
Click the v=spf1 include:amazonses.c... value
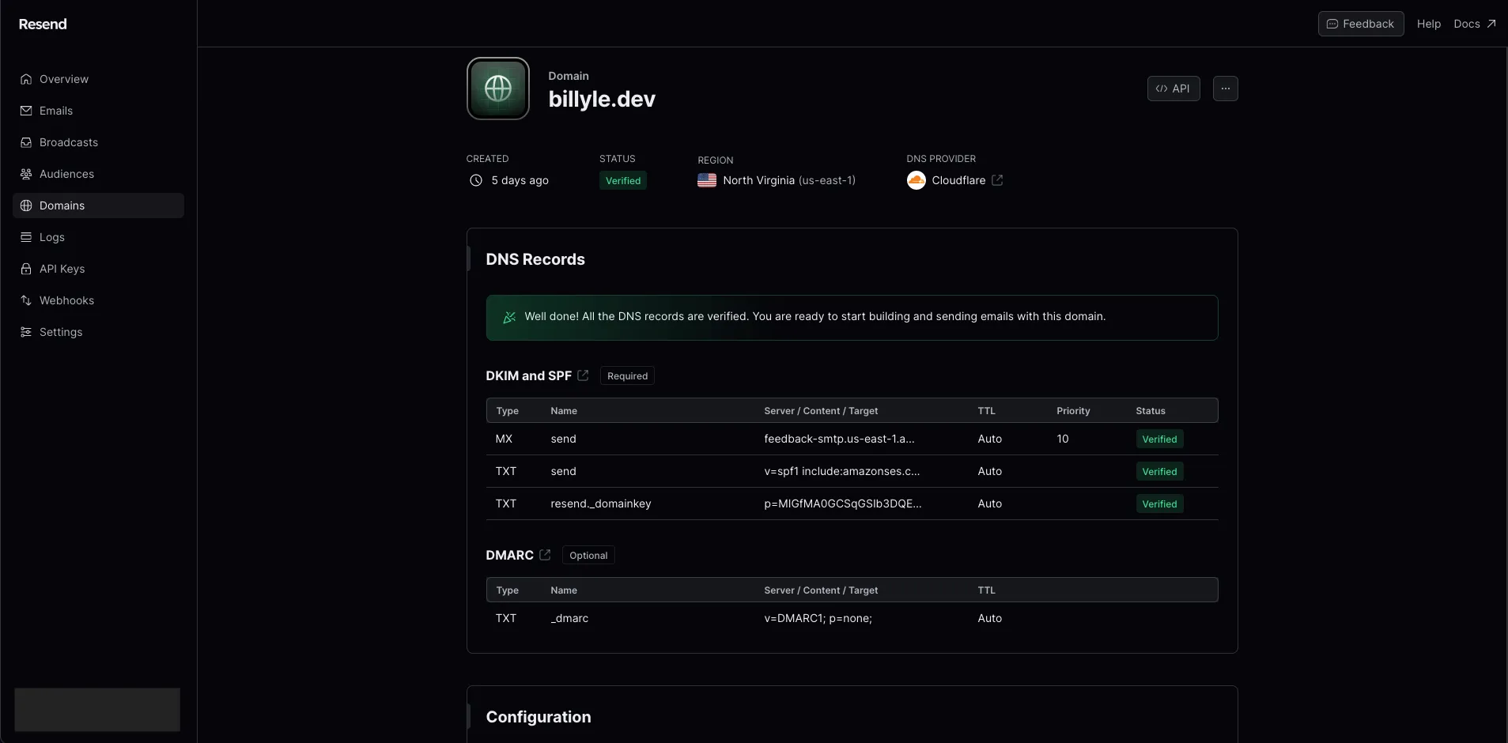[x=841, y=471]
